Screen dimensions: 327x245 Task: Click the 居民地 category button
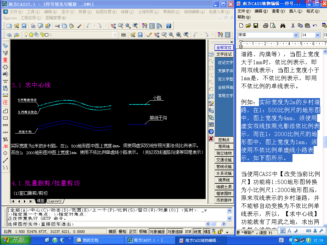tap(224, 147)
